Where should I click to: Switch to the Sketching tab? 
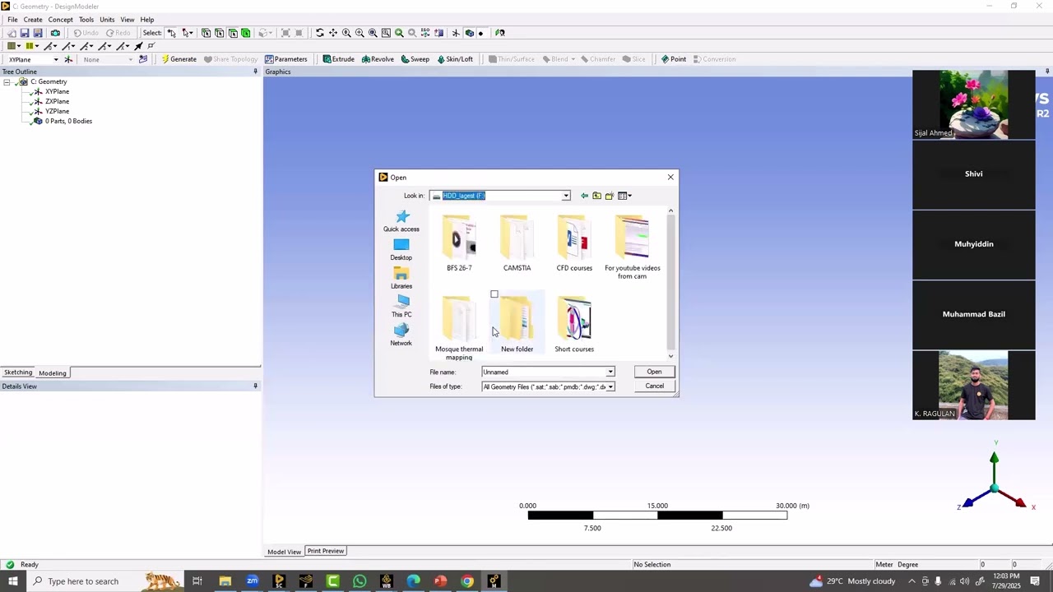18,373
